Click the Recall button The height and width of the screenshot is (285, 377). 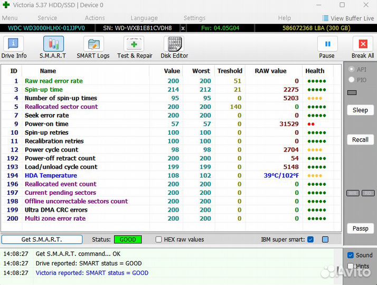click(360, 140)
